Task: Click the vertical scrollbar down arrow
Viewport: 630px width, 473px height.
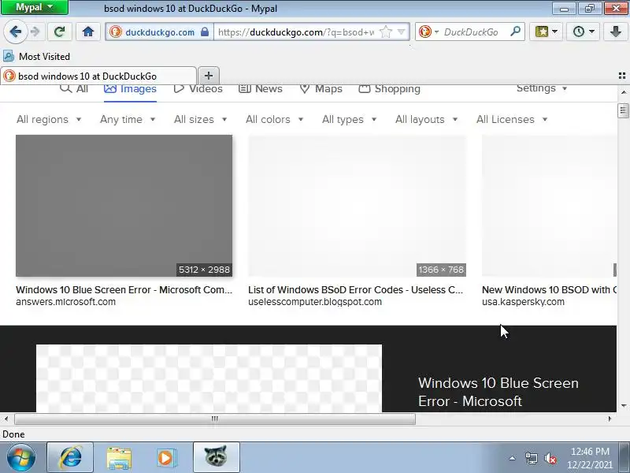Action: pyautogui.click(x=623, y=405)
